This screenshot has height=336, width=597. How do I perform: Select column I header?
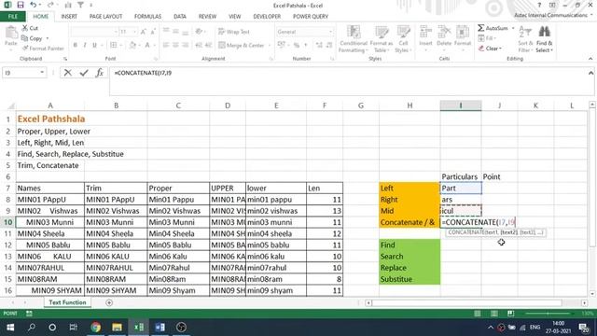(461, 105)
